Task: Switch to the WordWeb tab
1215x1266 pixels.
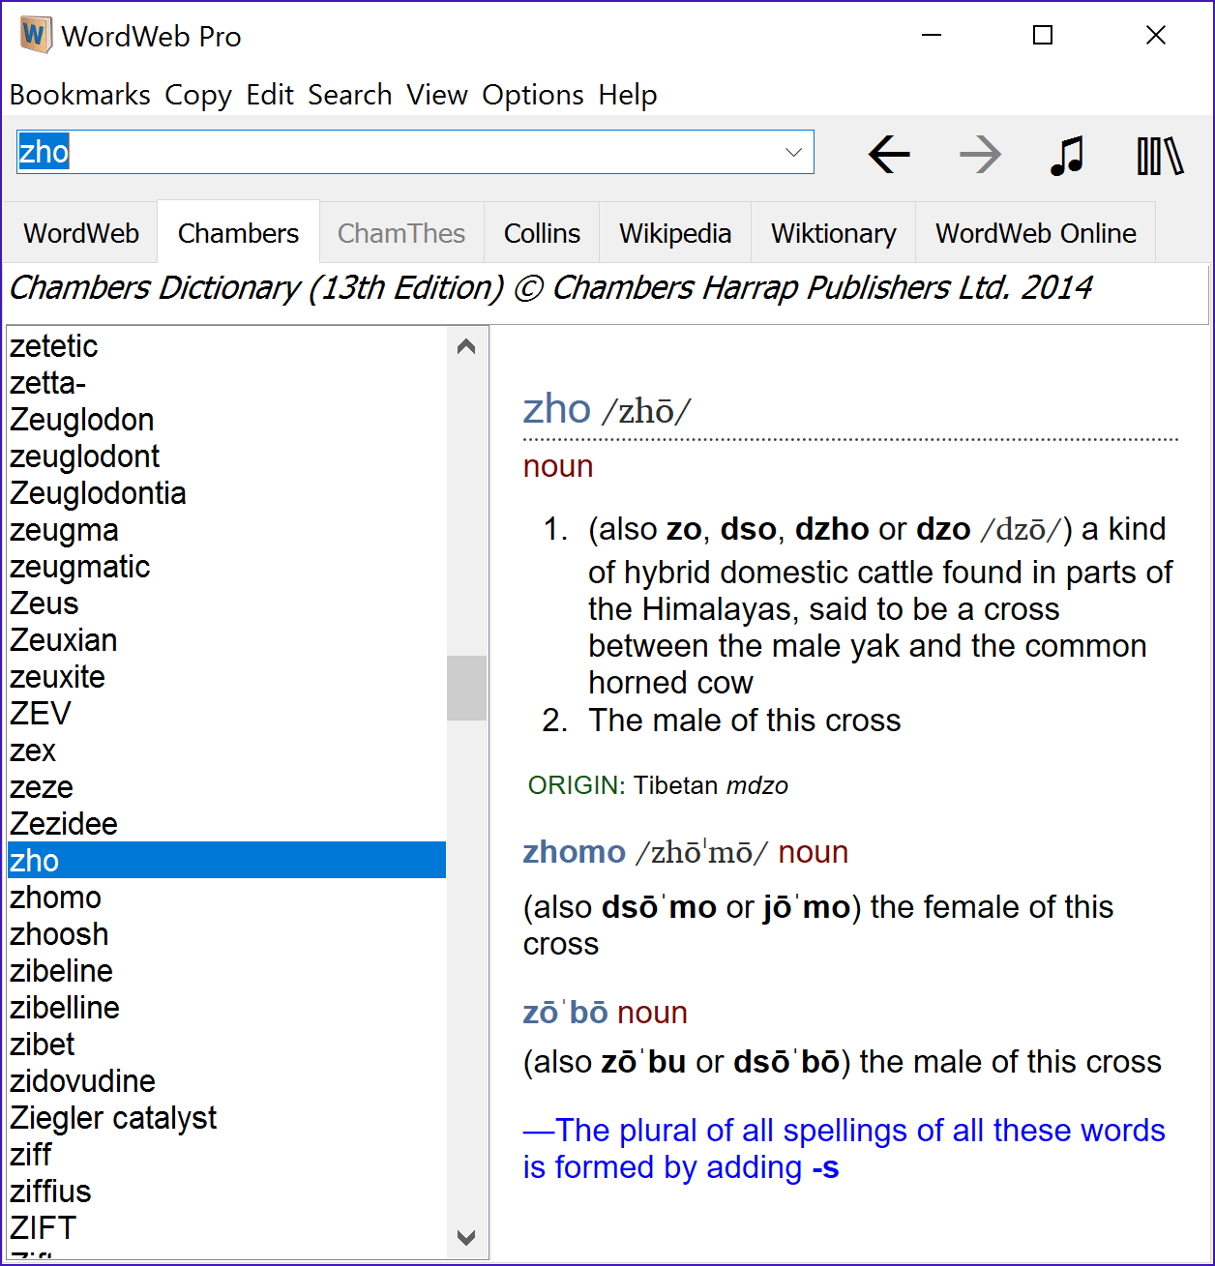Action: tap(81, 233)
